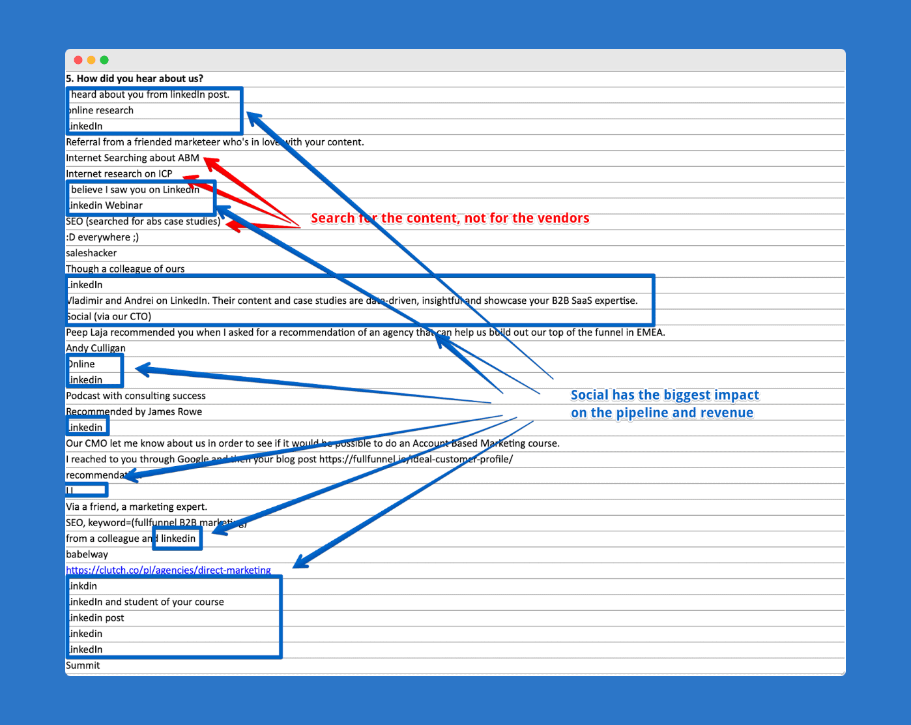The width and height of the screenshot is (911, 725).
Task: Click the 'Internet Searching about ABM' row
Action: coord(132,157)
